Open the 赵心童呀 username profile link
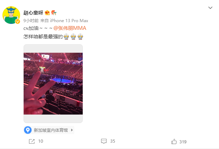 click(33, 13)
